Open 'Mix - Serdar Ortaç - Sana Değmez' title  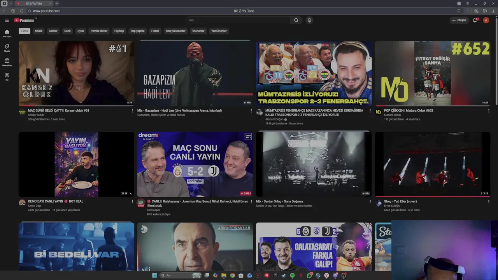point(279,201)
